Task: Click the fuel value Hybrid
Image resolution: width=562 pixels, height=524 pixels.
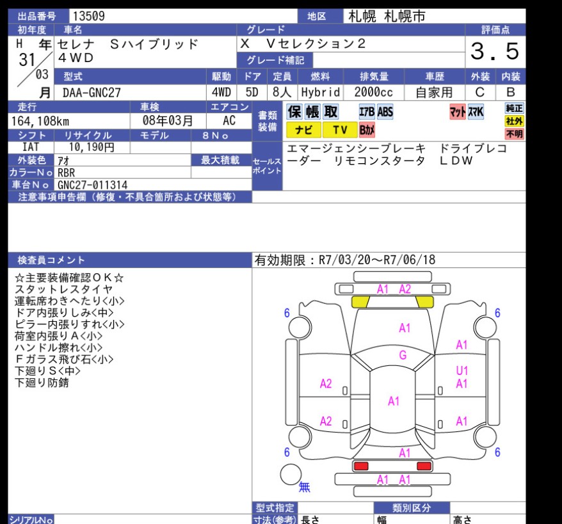Action: tap(321, 92)
